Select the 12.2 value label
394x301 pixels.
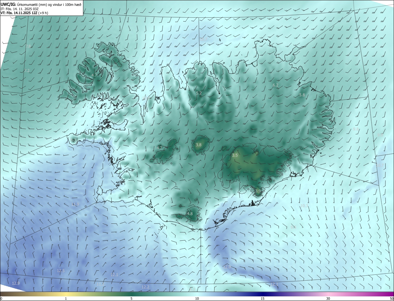coord(145,287)
